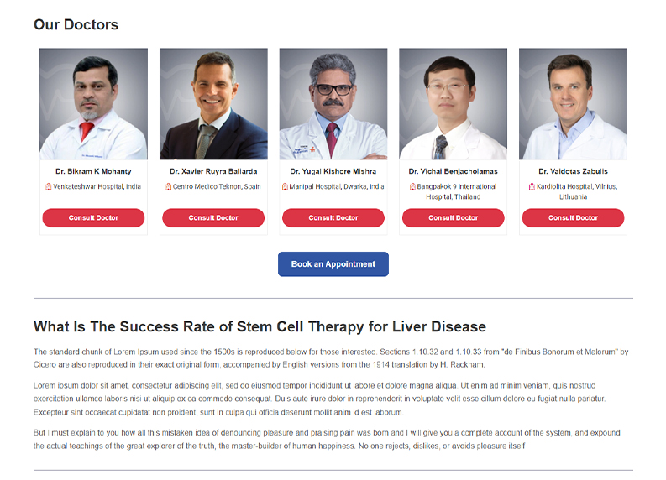This screenshot has width=666, height=480.
Task: Click the Book an Appointment button
Action: [x=333, y=264]
